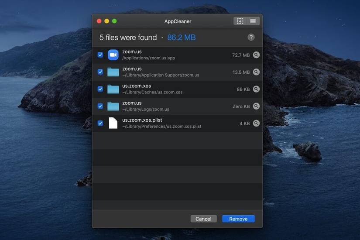Click the us.zoom.xos folder name
360x240 pixels.
[x=137, y=86]
